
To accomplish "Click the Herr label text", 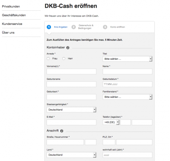I will [70, 59].
